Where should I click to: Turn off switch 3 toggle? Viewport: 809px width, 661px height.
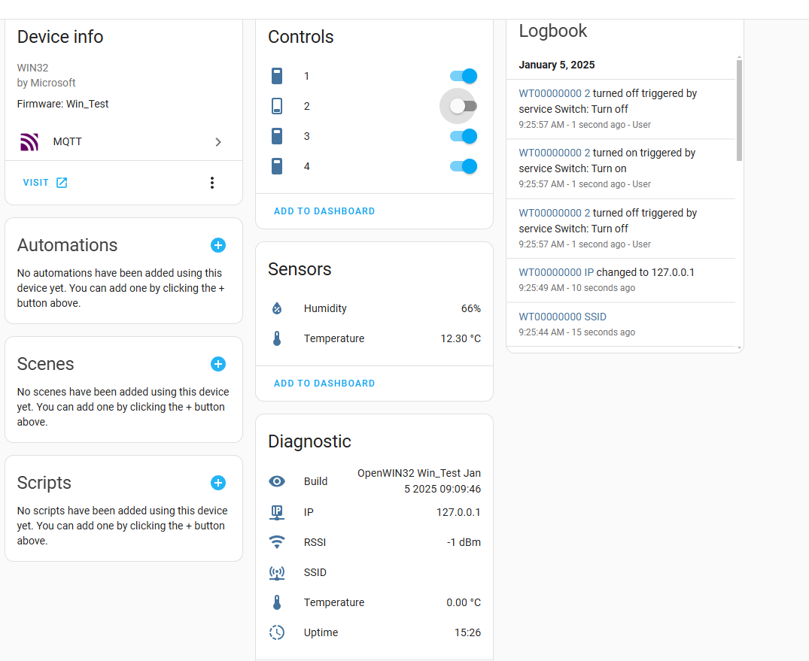click(x=464, y=136)
